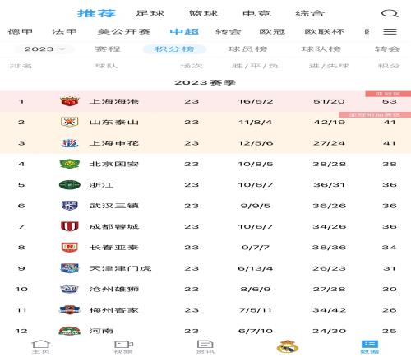This screenshot has height=362, width=411.
Task: Open the 资讯 news icon
Action: pos(205,347)
